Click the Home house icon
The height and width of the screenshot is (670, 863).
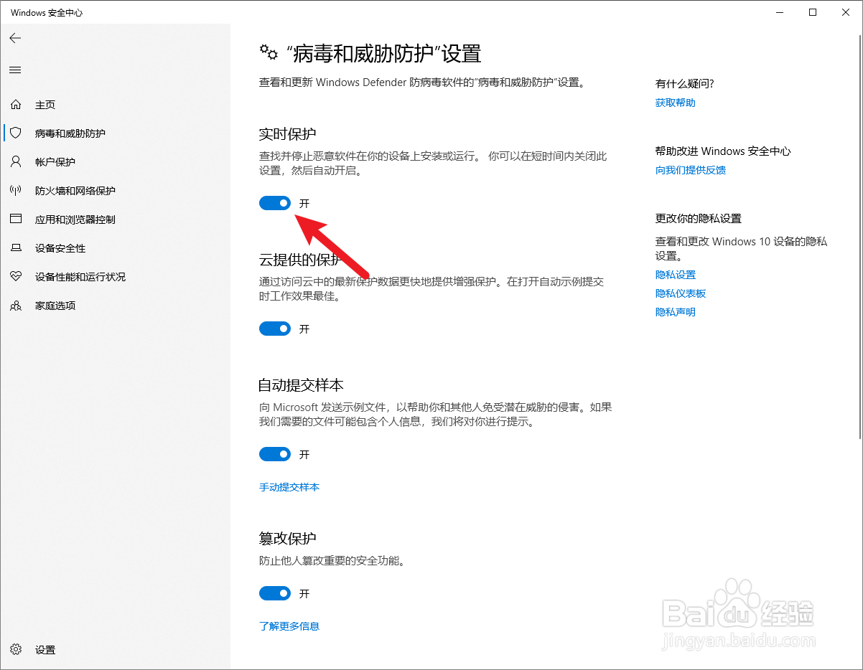tap(16, 105)
